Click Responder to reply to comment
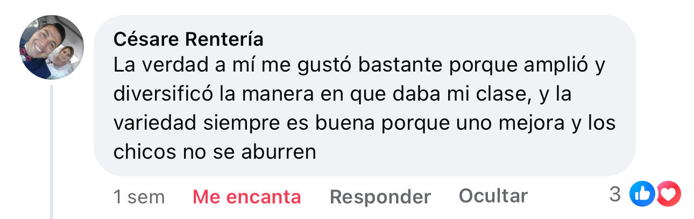This screenshot has width=694, height=219. (x=380, y=197)
